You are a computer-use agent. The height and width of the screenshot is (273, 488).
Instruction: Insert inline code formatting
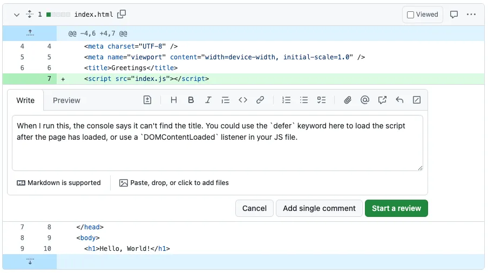pos(243,100)
